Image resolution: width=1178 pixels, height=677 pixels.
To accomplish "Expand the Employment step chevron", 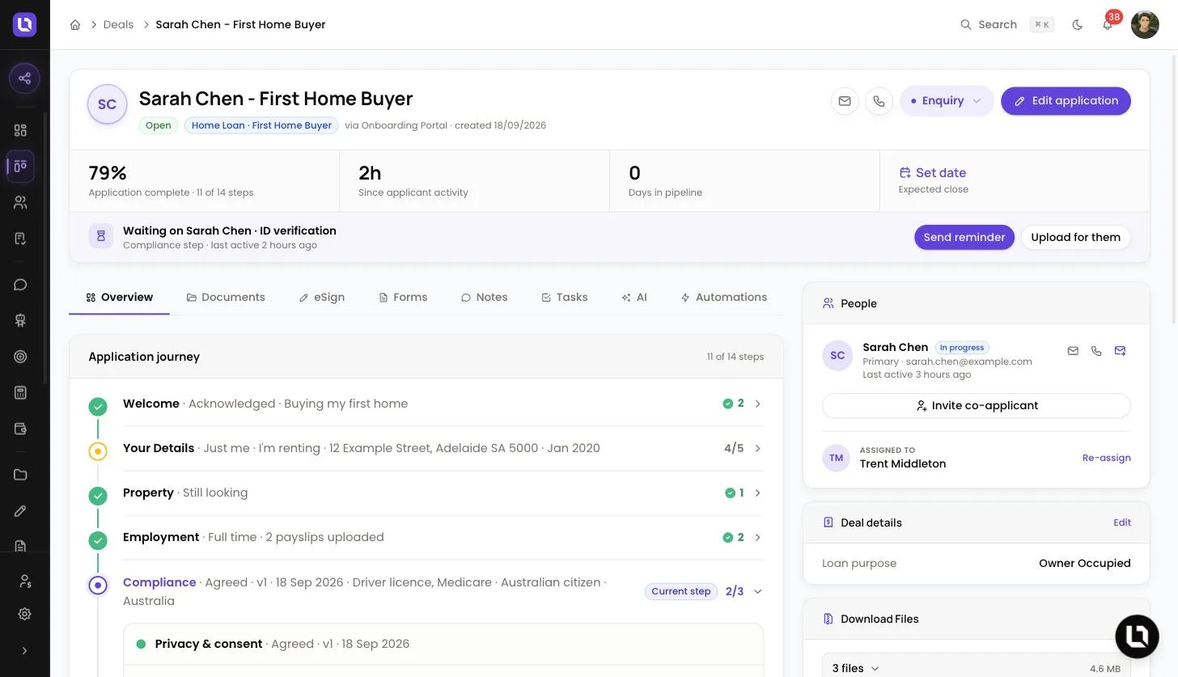I will 758,537.
